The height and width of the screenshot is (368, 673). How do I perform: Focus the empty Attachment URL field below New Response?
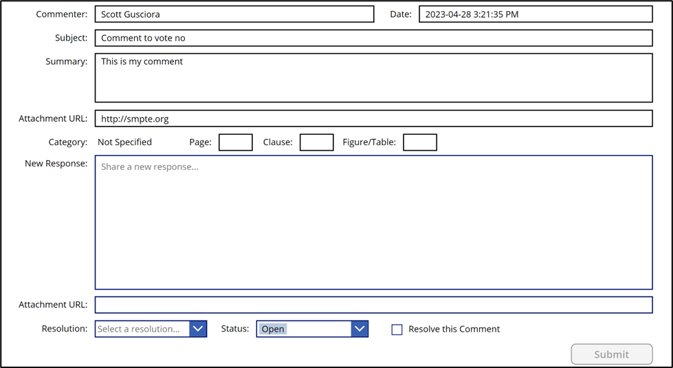373,305
